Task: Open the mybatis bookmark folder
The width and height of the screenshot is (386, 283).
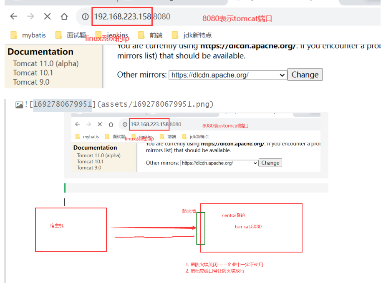Action: [28, 35]
